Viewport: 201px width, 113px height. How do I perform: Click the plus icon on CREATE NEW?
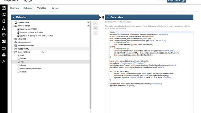pyautogui.click(x=183, y=1)
